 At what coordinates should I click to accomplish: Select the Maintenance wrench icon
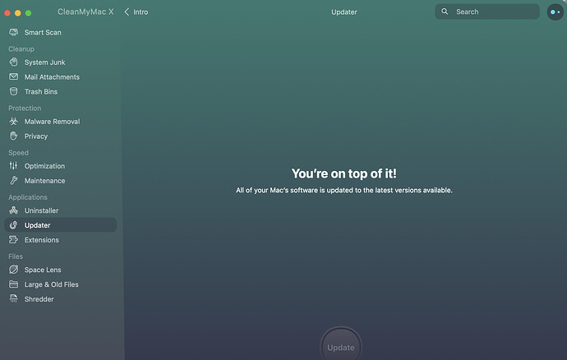coord(13,181)
